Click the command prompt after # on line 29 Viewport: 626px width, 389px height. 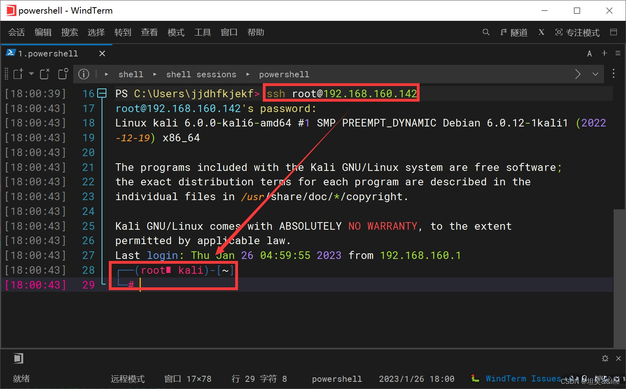click(x=140, y=285)
